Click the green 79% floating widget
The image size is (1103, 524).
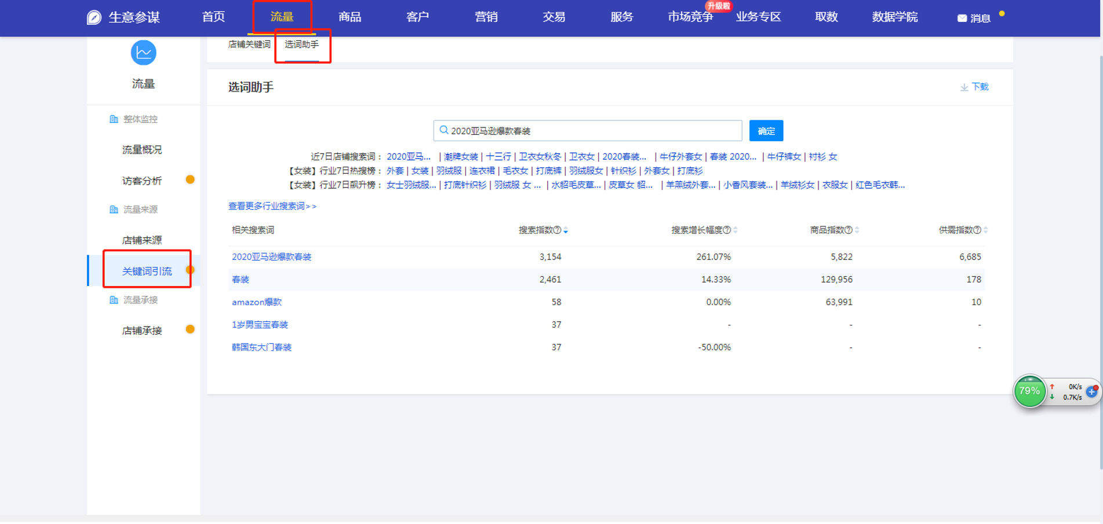1029,391
